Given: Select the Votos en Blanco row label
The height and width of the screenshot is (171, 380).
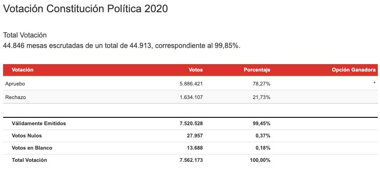Looking at the screenshot, I should pyautogui.click(x=32, y=148).
